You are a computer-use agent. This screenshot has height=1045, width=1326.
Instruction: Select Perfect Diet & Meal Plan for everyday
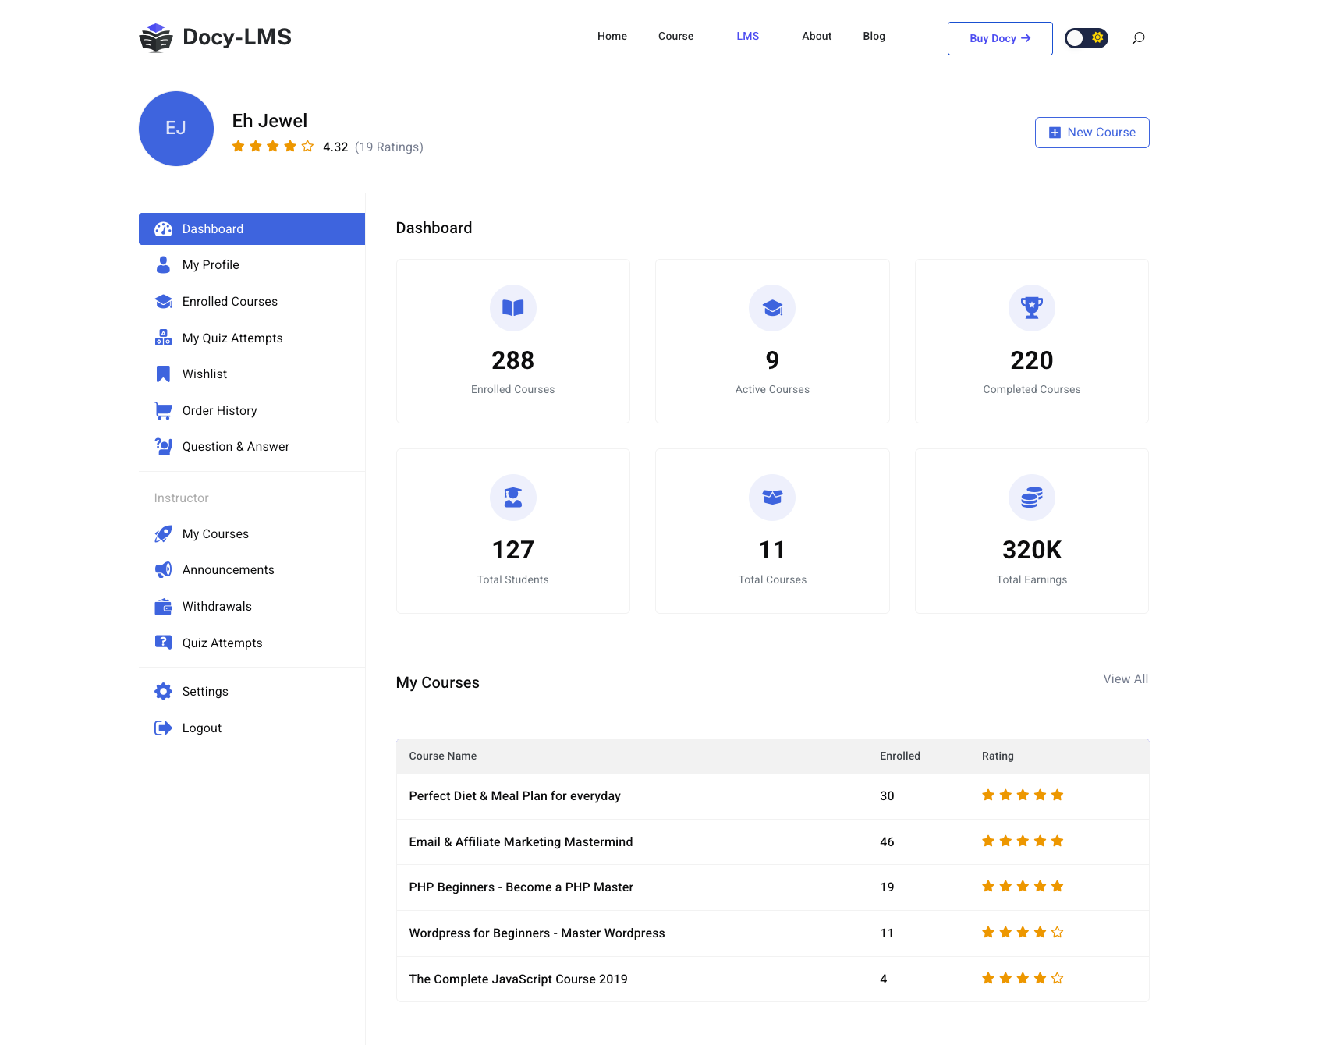pyautogui.click(x=515, y=796)
